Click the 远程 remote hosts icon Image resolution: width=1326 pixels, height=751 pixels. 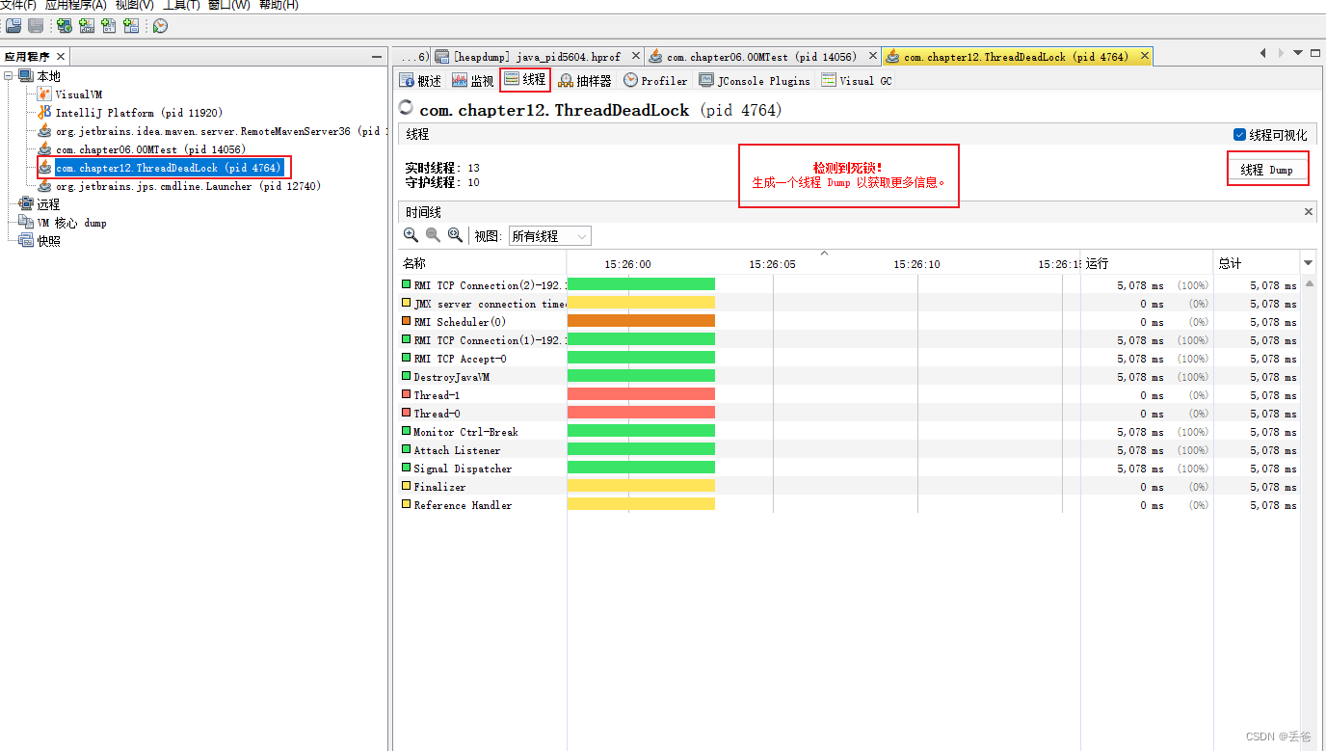click(27, 204)
